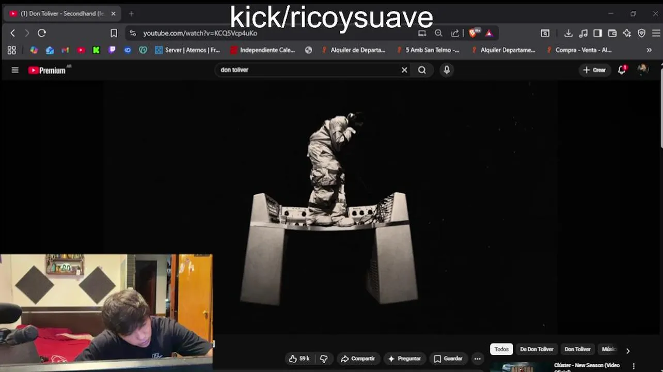
Task: Click the Compartir share button
Action: click(x=358, y=359)
